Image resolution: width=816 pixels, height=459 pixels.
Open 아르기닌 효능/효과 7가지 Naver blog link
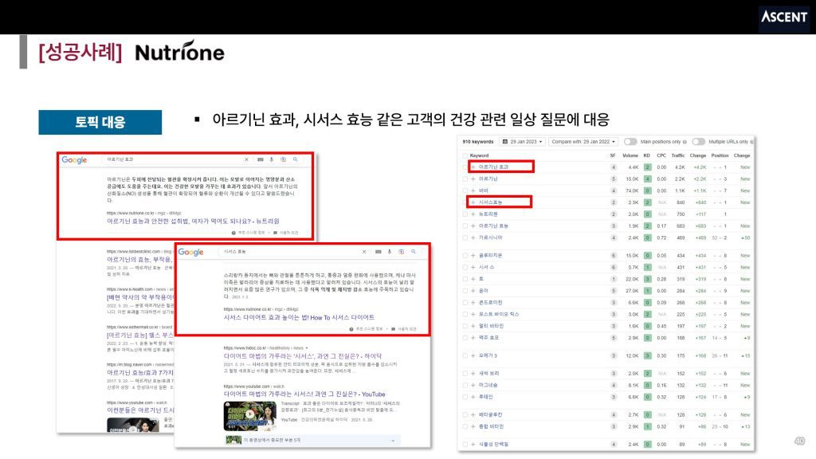click(140, 373)
